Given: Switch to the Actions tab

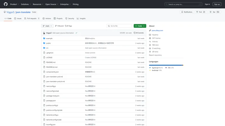Looking at the screenshot, I should pyautogui.click(x=47, y=18).
